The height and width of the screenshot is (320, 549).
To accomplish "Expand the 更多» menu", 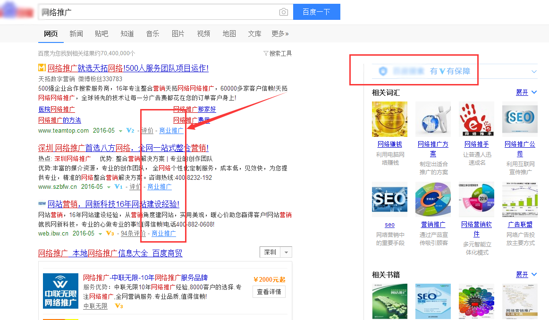I will click(x=280, y=34).
